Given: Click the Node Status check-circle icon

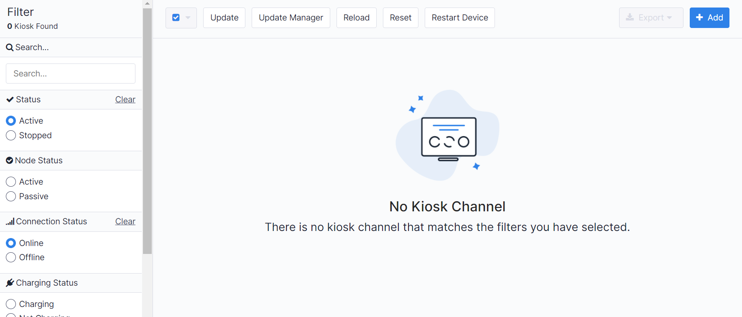Looking at the screenshot, I should 9,160.
